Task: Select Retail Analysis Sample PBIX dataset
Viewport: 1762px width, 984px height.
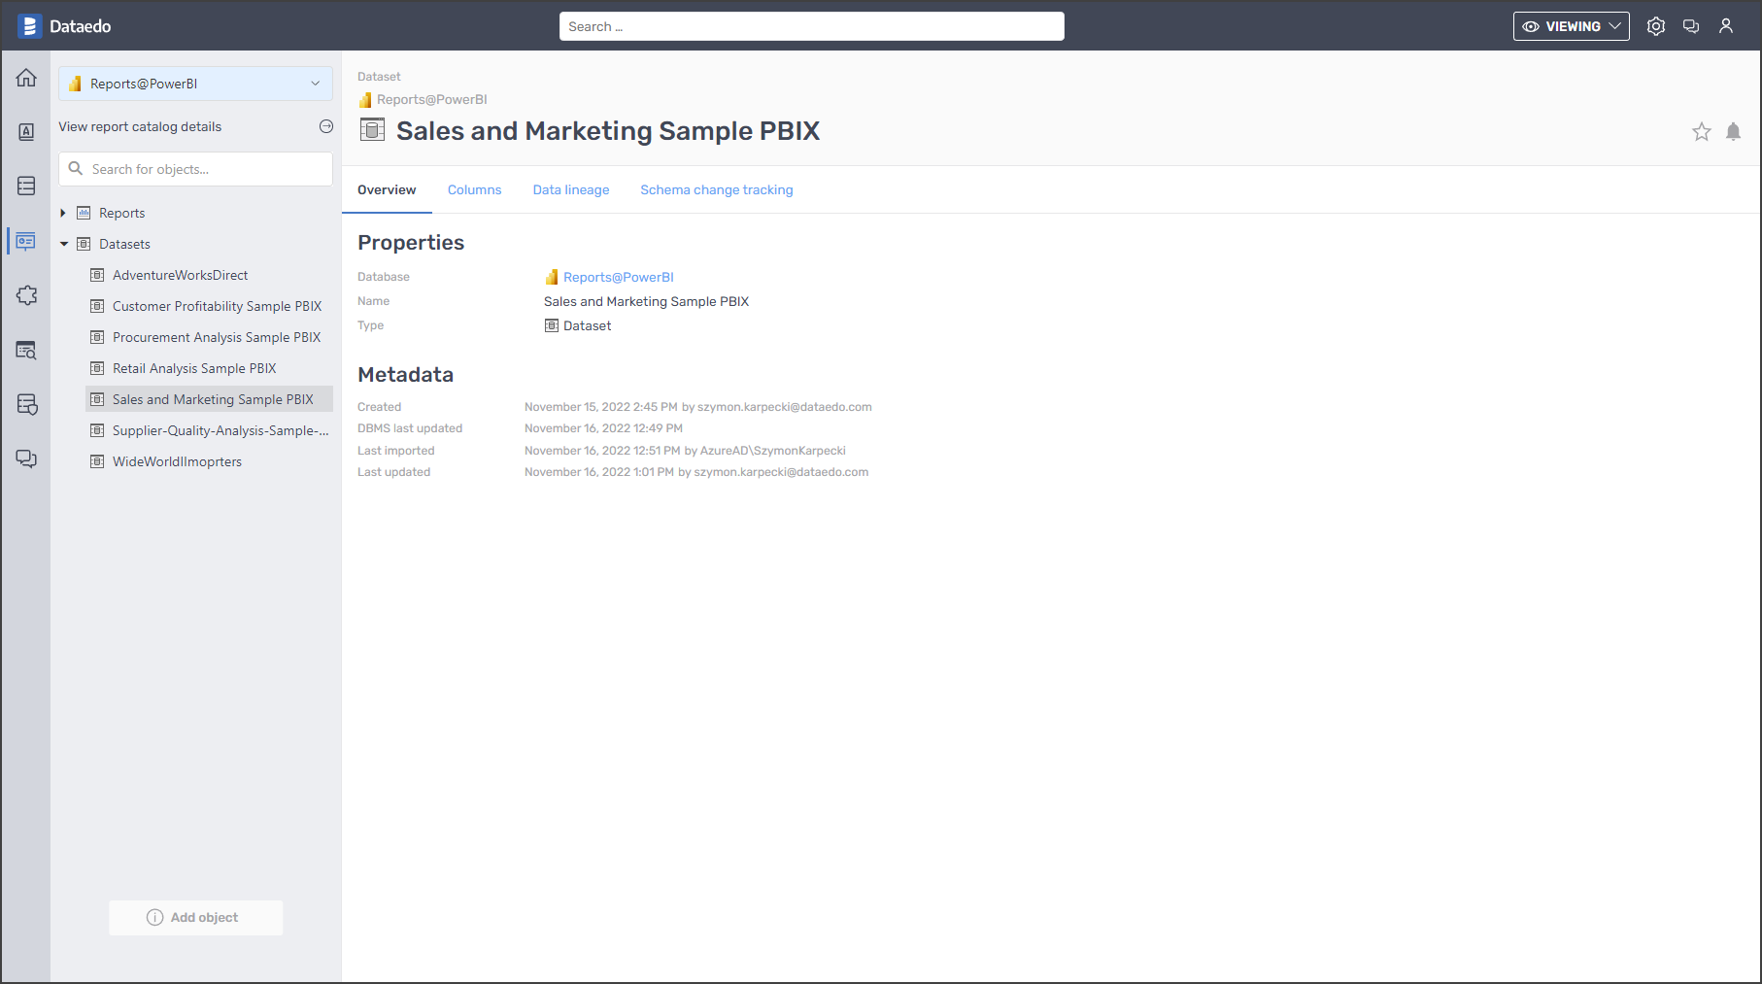Action: [x=194, y=368]
